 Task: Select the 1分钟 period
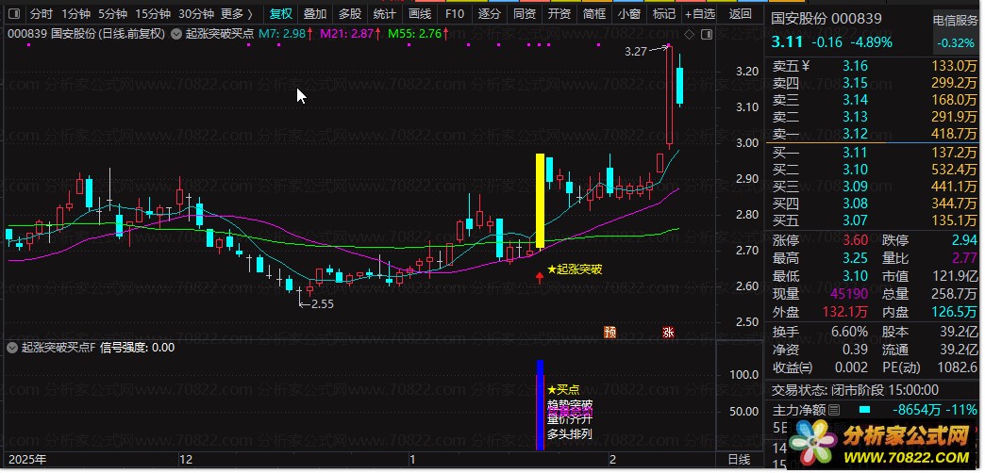(76, 13)
